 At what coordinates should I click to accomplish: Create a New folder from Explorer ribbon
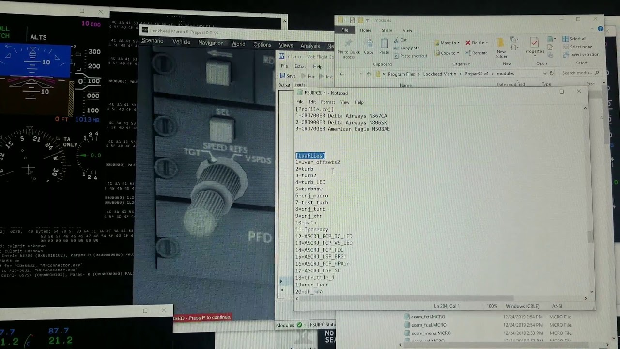(501, 48)
